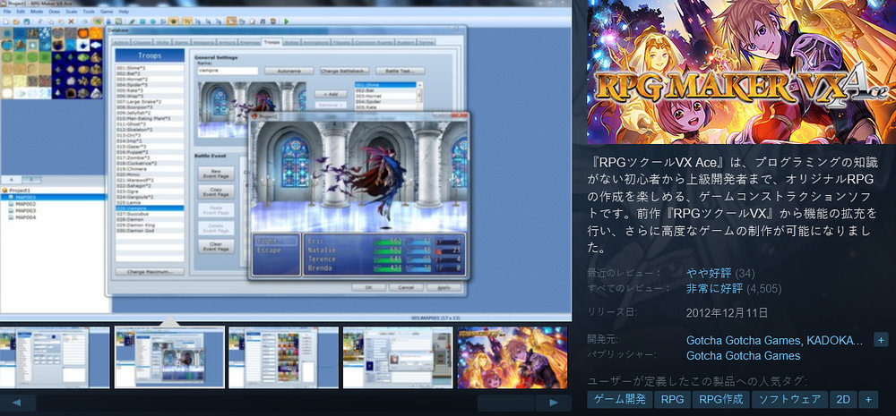This screenshot has width=896, height=416.
Task: Click the Battle Test button
Action: click(400, 71)
